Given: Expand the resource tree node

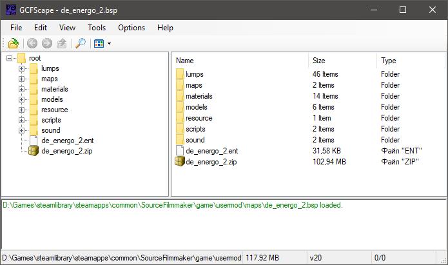Looking at the screenshot, I should (21, 110).
